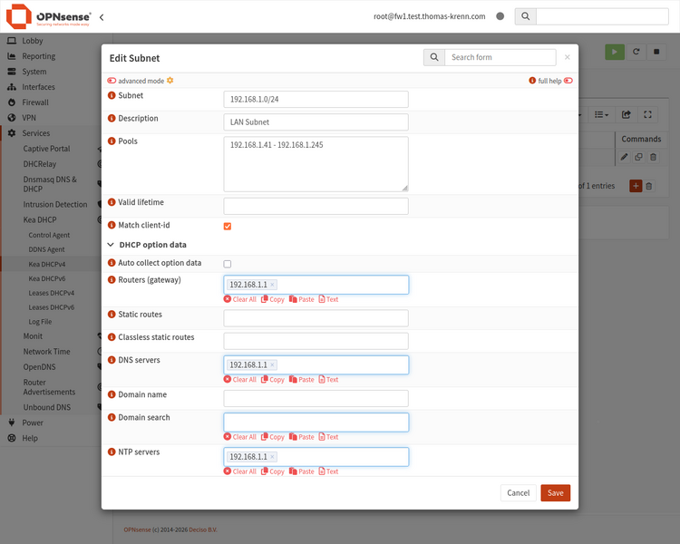Click the export icon in grid toolbar
680x544 pixels.
tap(627, 114)
